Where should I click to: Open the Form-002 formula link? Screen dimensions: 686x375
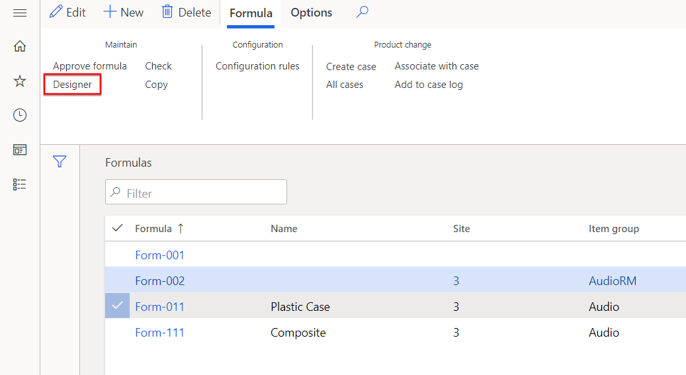point(159,281)
